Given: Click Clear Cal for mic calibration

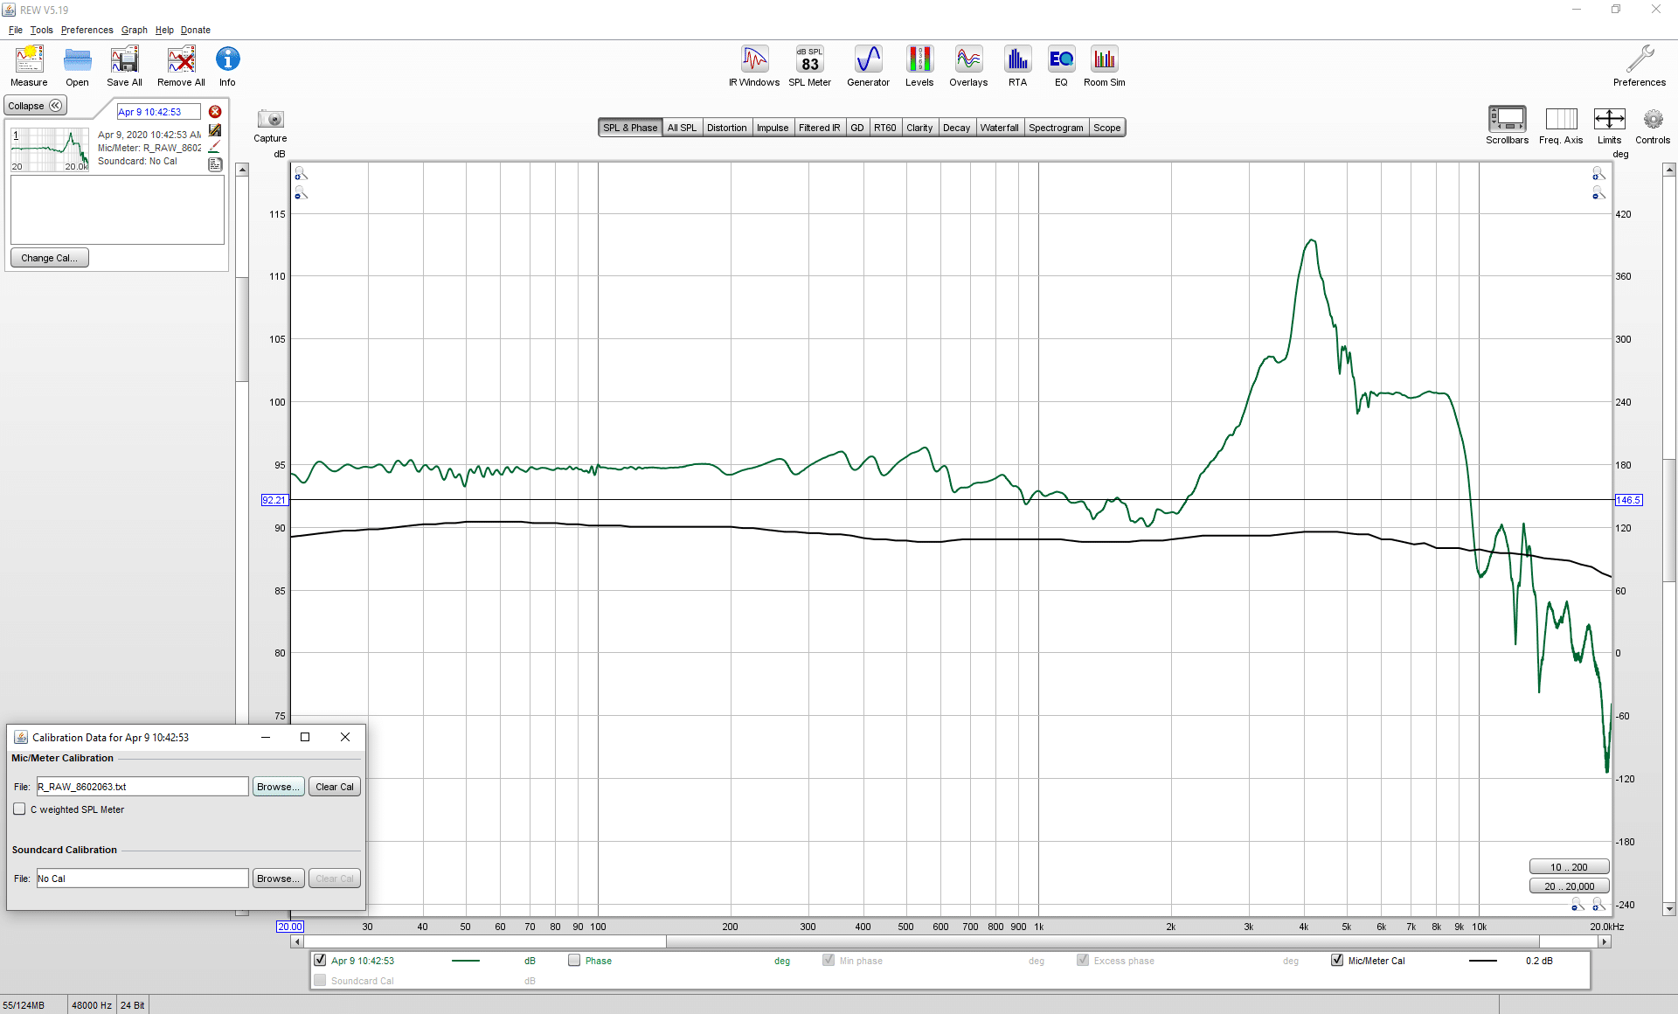Looking at the screenshot, I should coord(335,787).
